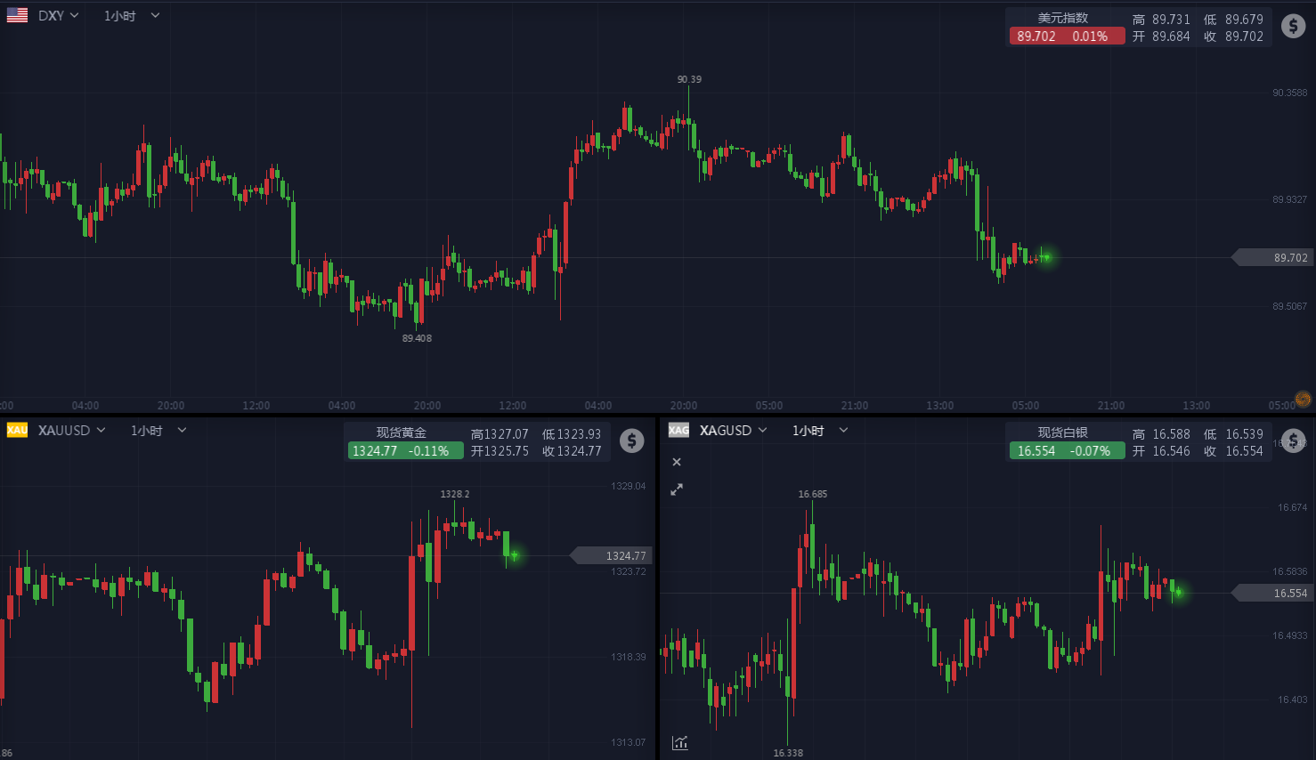Click the 收 16.554 value in silver panel

(x=1233, y=451)
